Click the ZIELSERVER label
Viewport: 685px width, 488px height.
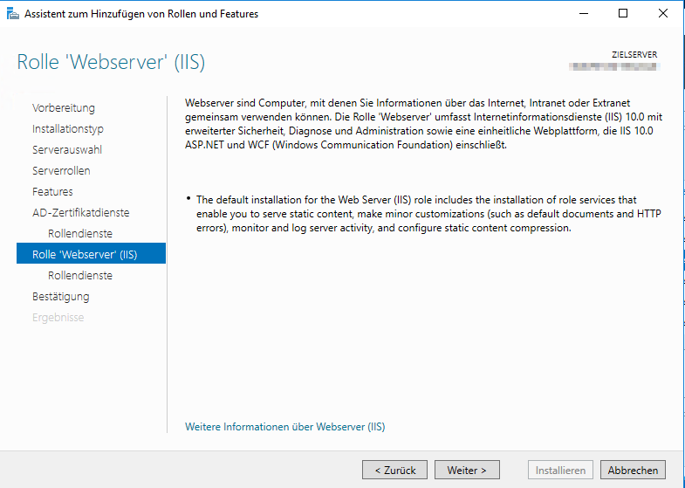pos(634,55)
